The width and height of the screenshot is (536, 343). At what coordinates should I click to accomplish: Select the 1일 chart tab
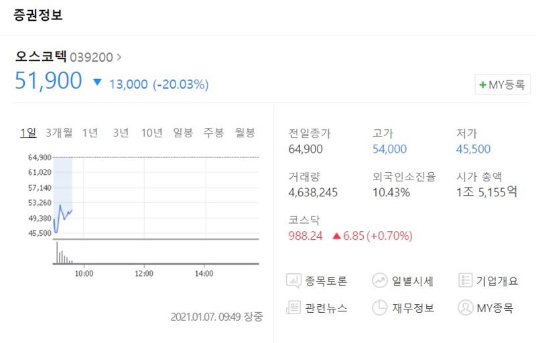click(x=28, y=133)
